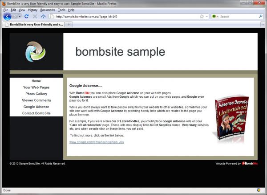Open the list all tabs dropdown
Viewport: 267px width, 195px height.
[263, 25]
